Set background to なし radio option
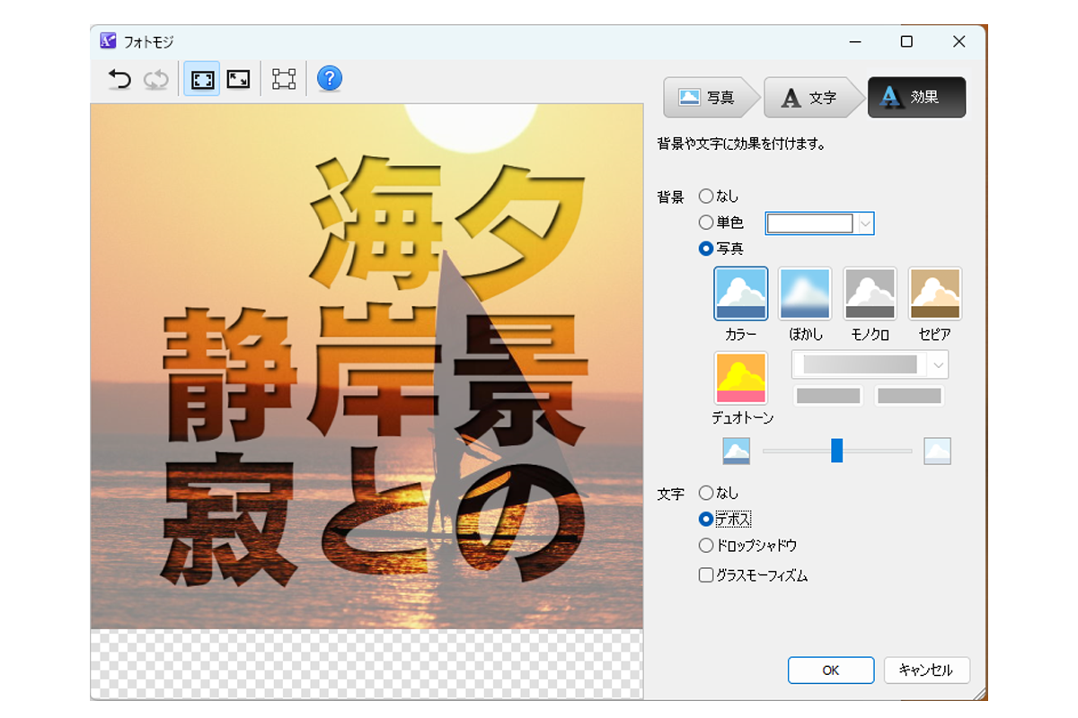The image size is (1078, 718). [x=706, y=196]
